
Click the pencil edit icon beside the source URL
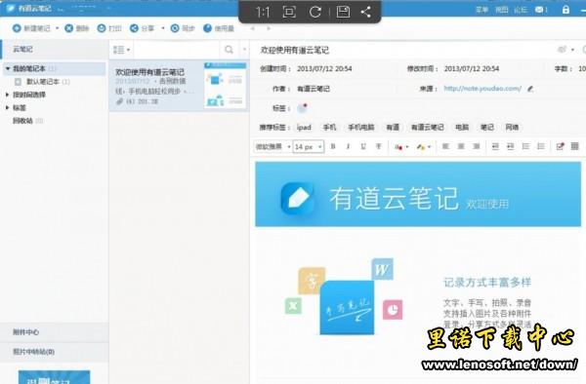tap(530, 89)
